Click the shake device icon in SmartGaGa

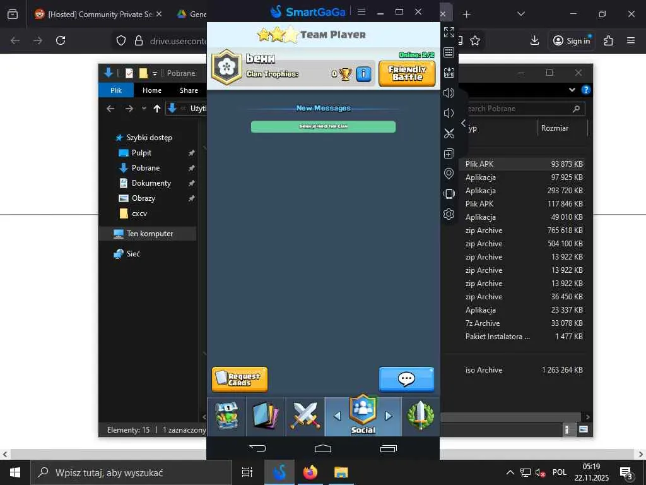(x=449, y=194)
